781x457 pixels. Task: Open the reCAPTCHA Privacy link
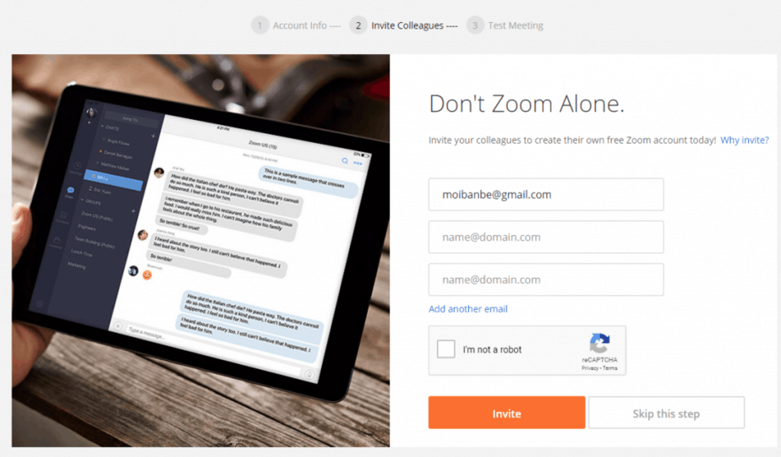tap(590, 368)
